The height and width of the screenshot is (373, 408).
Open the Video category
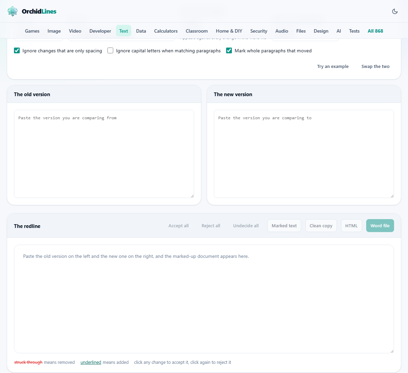[x=75, y=31]
